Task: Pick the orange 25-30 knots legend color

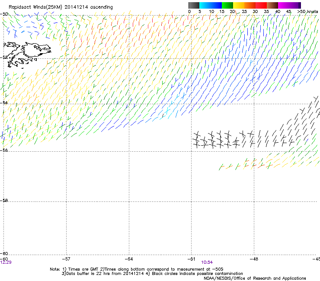Action: [250, 5]
